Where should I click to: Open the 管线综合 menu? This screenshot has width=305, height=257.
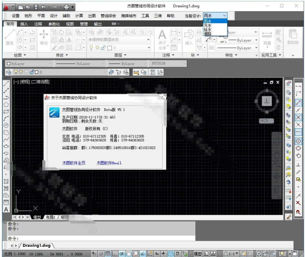pyautogui.click(x=108, y=16)
